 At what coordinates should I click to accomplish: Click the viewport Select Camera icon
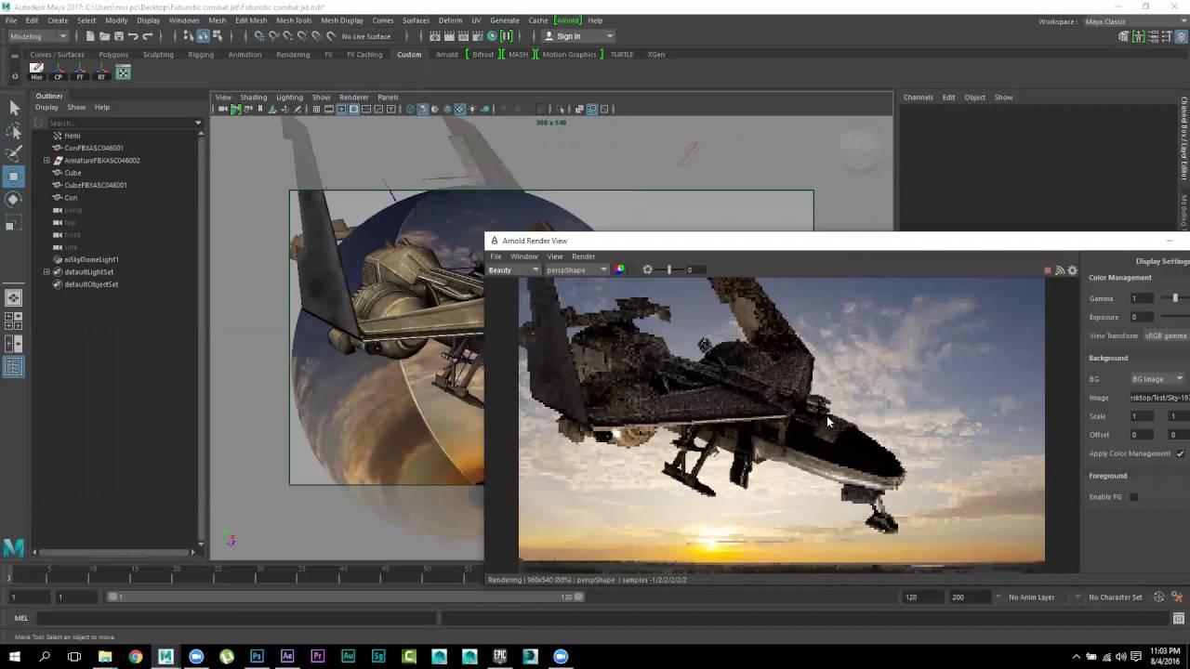coord(223,109)
